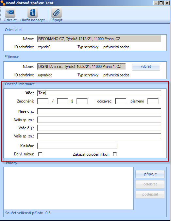This screenshot has width=171, height=221.
Task: Click the odstavec input box
Action: click(121, 101)
